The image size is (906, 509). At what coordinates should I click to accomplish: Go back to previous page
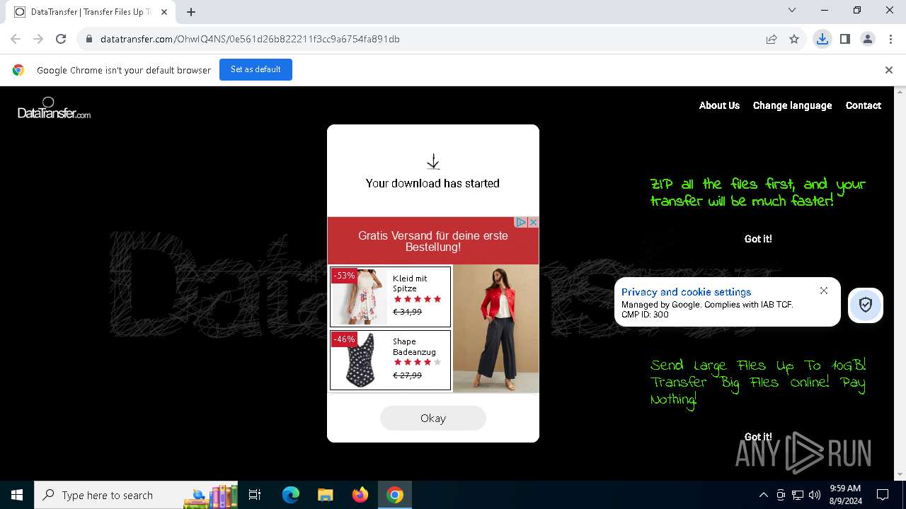pyautogui.click(x=16, y=39)
